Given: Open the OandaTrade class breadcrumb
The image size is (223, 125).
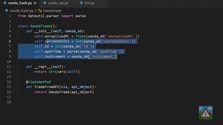Looking at the screenshot, I should click(x=52, y=11).
